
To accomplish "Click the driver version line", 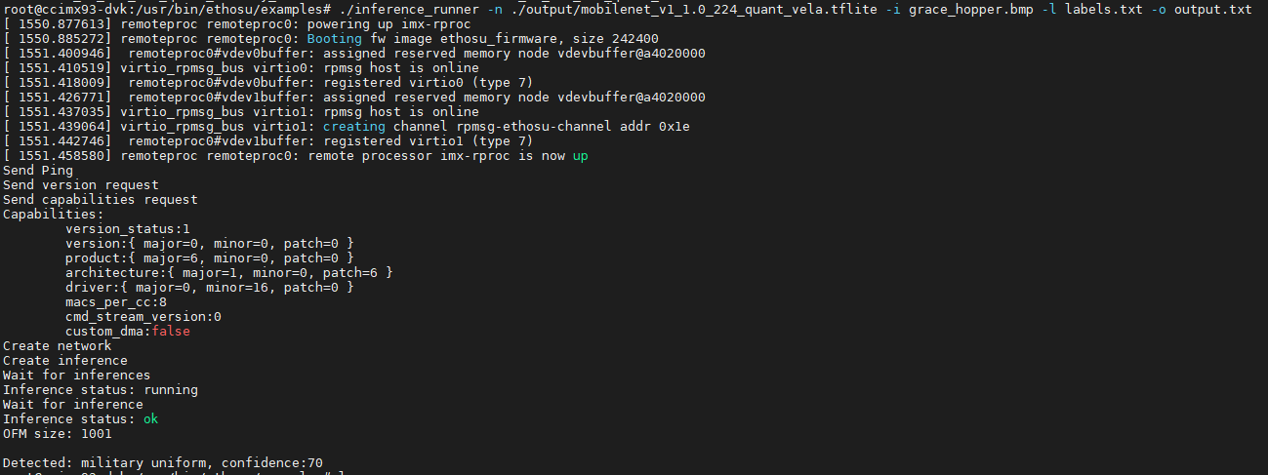I will coord(210,287).
